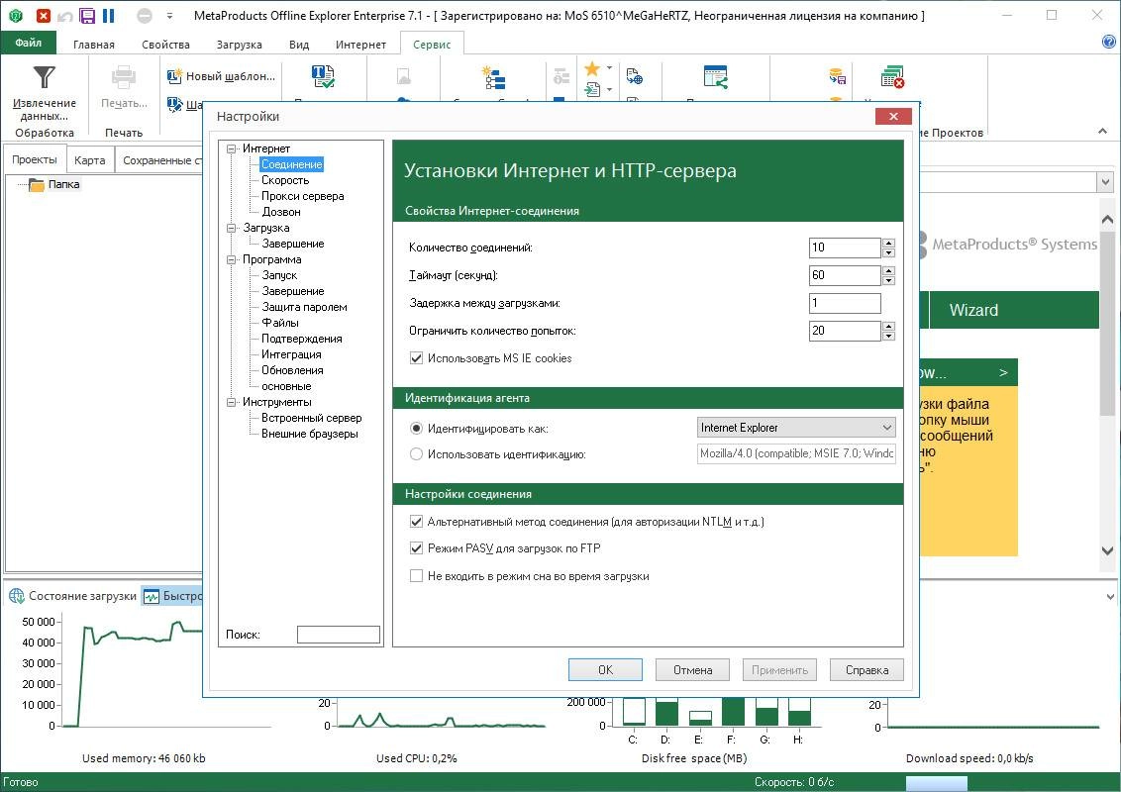Open Help via the blue question mark icon
The image size is (1121, 792).
pos(1109,42)
